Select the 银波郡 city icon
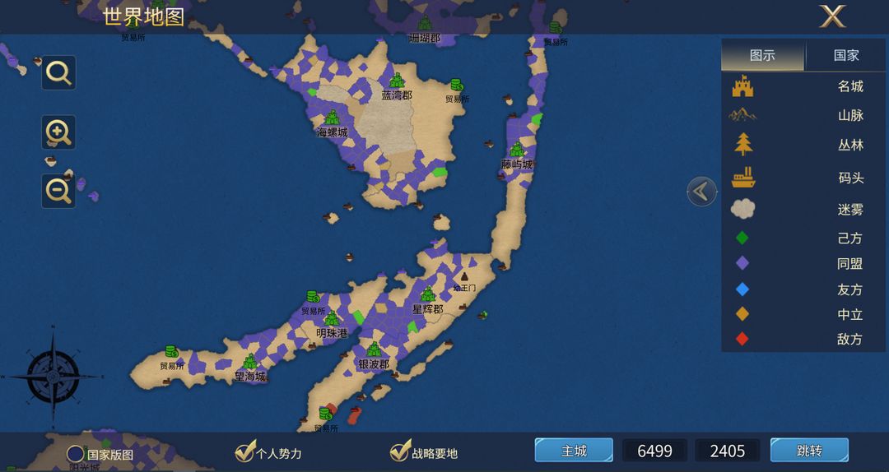Screen dimensions: 889x472 [x=374, y=349]
